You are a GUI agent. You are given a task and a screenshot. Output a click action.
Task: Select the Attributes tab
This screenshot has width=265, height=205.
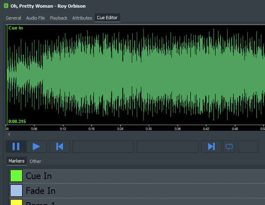tap(82, 18)
